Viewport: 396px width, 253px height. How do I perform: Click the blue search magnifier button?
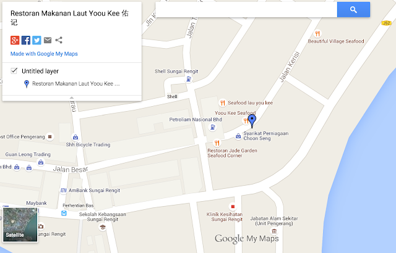353,10
